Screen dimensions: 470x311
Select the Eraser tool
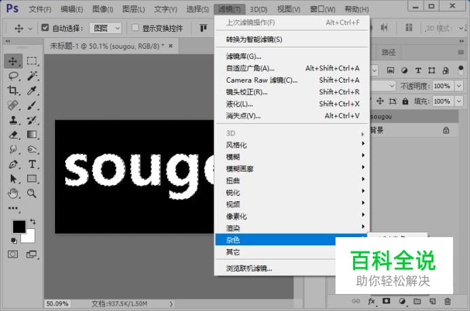(13, 135)
